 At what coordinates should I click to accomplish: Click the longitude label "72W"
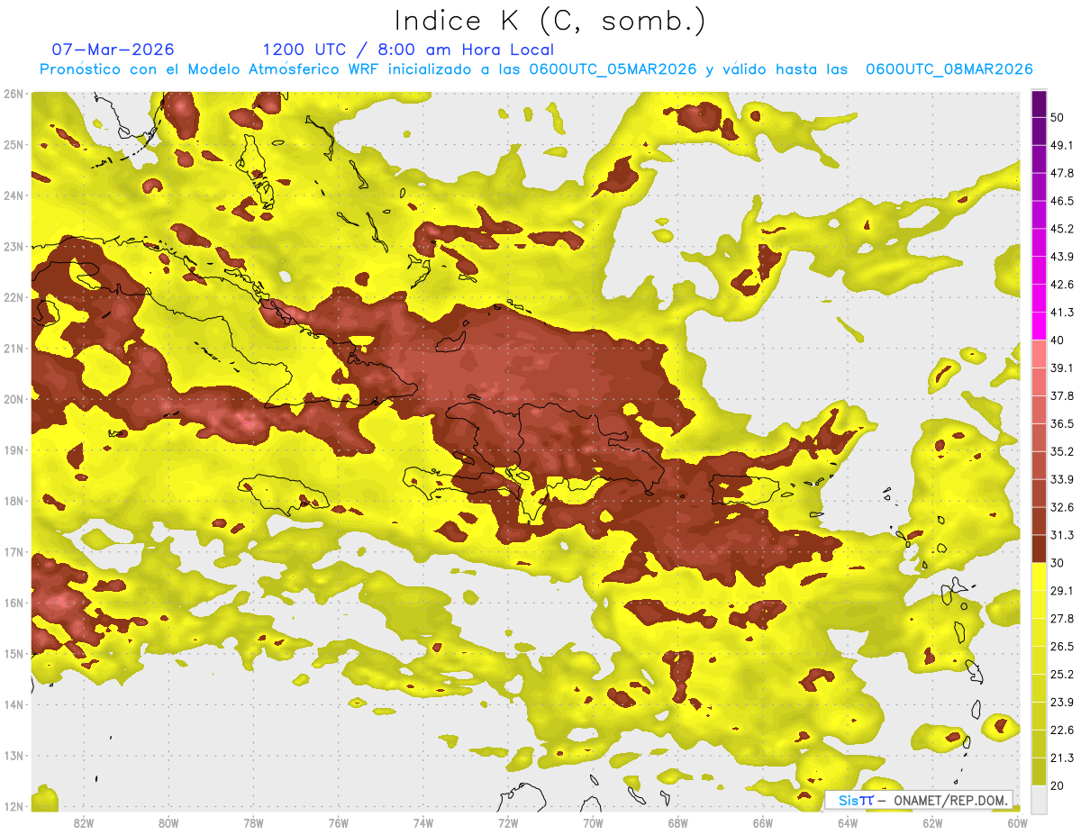pyautogui.click(x=508, y=822)
